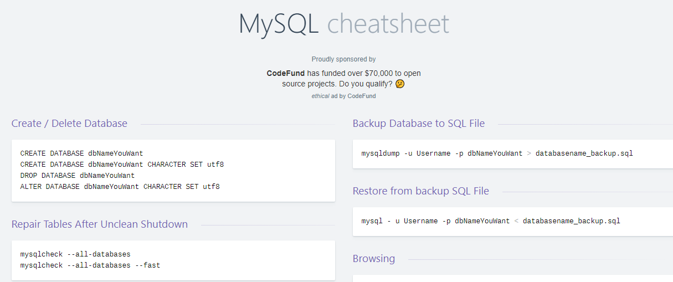The image size is (673, 282).
Task: Click the mysqldump backup command code
Action: tap(497, 153)
